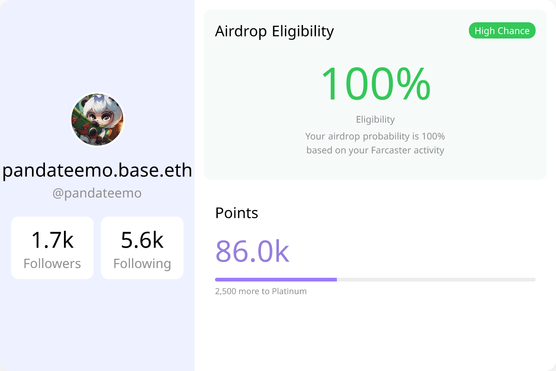
Task: Click the 2,500 more to Platinum note
Action: [261, 291]
